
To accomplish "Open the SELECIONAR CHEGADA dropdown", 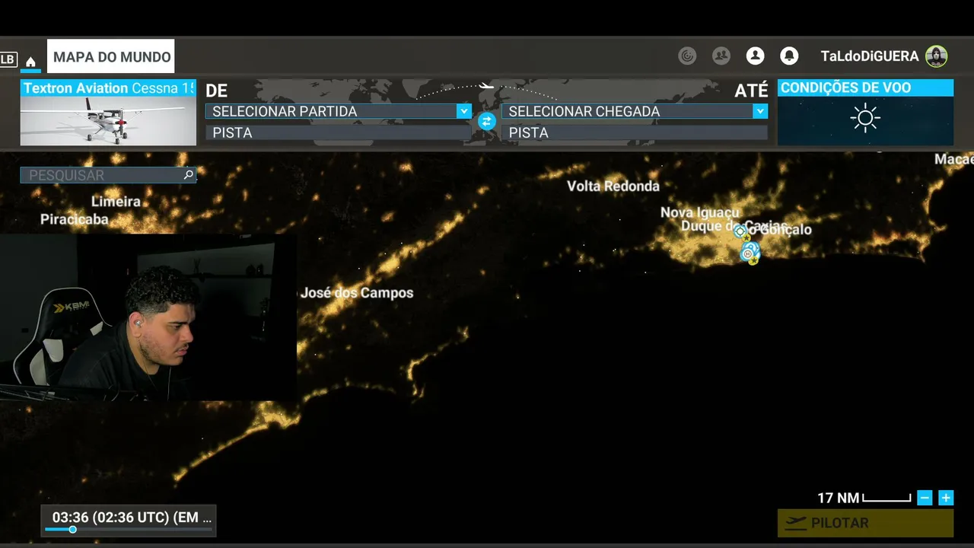I will tap(634, 111).
